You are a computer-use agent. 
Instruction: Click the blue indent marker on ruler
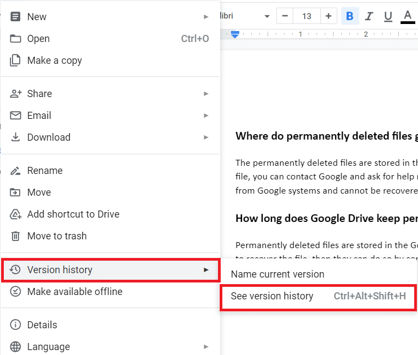click(235, 34)
